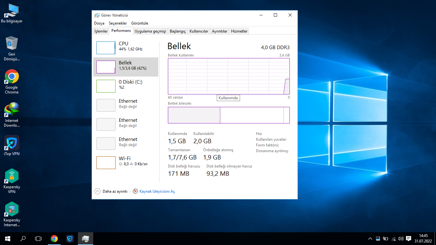Image resolution: width=436 pixels, height=245 pixels.
Task: Select the CPU usage graph thumbnail
Action: point(106,48)
